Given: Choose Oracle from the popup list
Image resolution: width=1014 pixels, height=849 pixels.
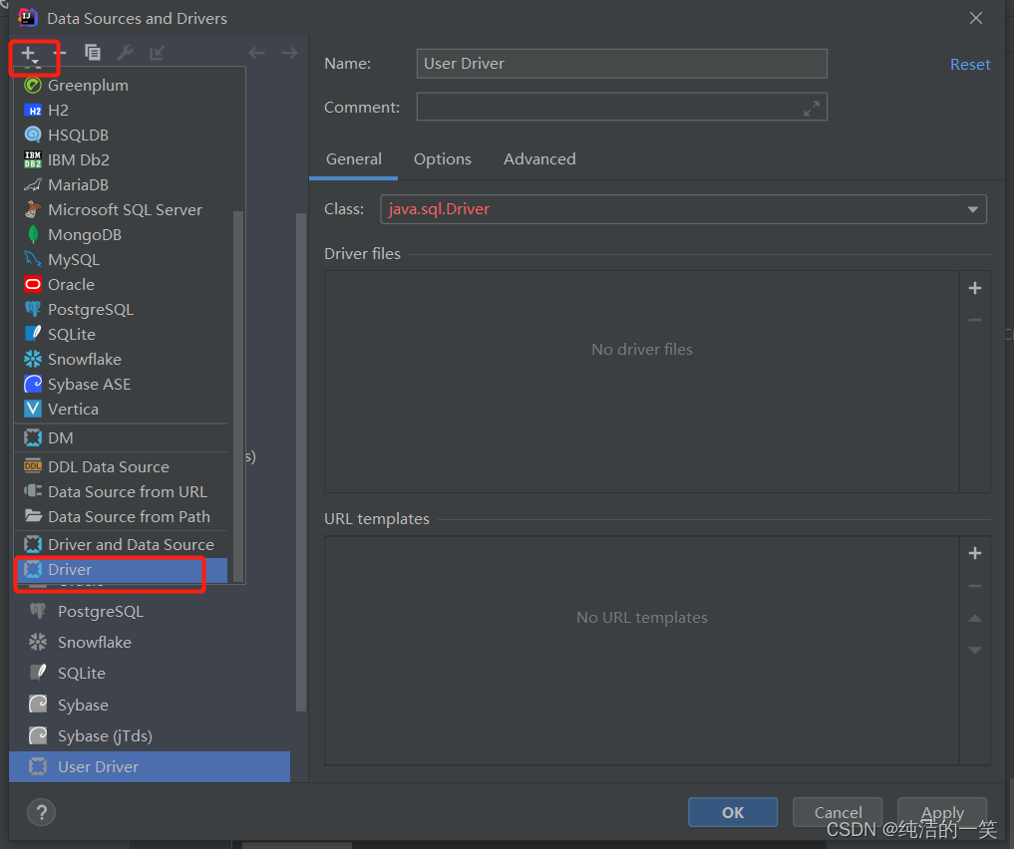Looking at the screenshot, I should [x=121, y=284].
